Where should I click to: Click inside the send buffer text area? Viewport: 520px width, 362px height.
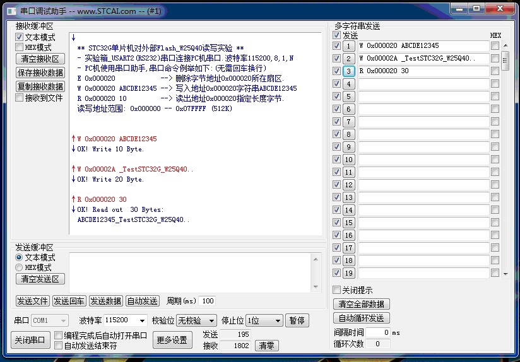(x=190, y=272)
